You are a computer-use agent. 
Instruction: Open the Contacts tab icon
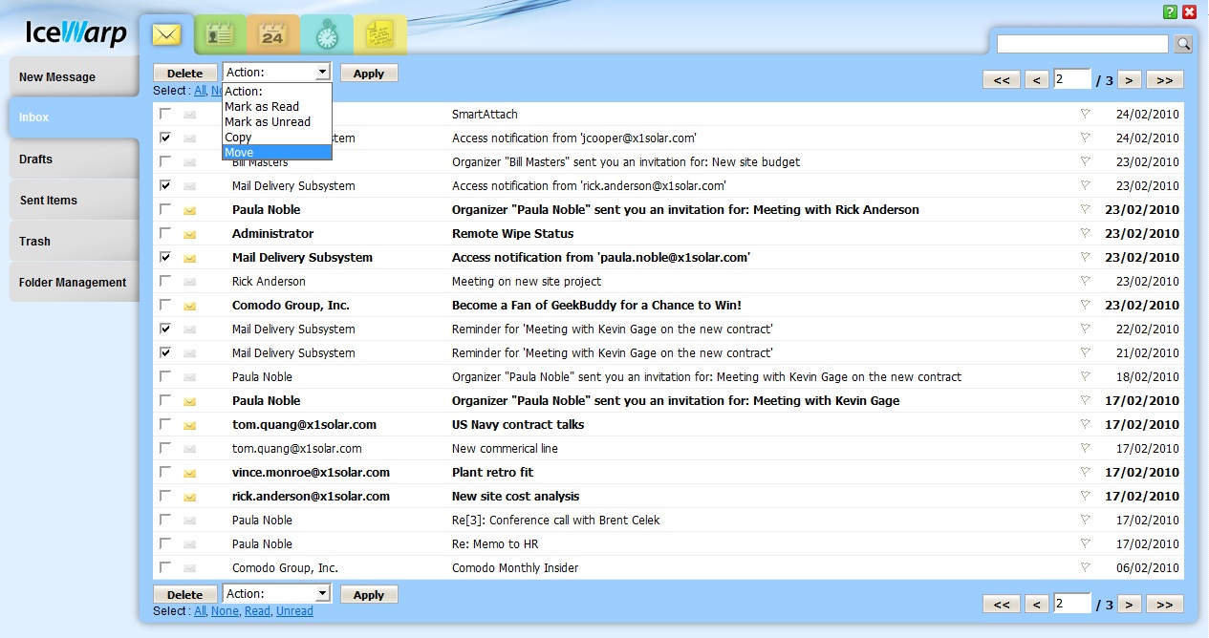point(221,35)
